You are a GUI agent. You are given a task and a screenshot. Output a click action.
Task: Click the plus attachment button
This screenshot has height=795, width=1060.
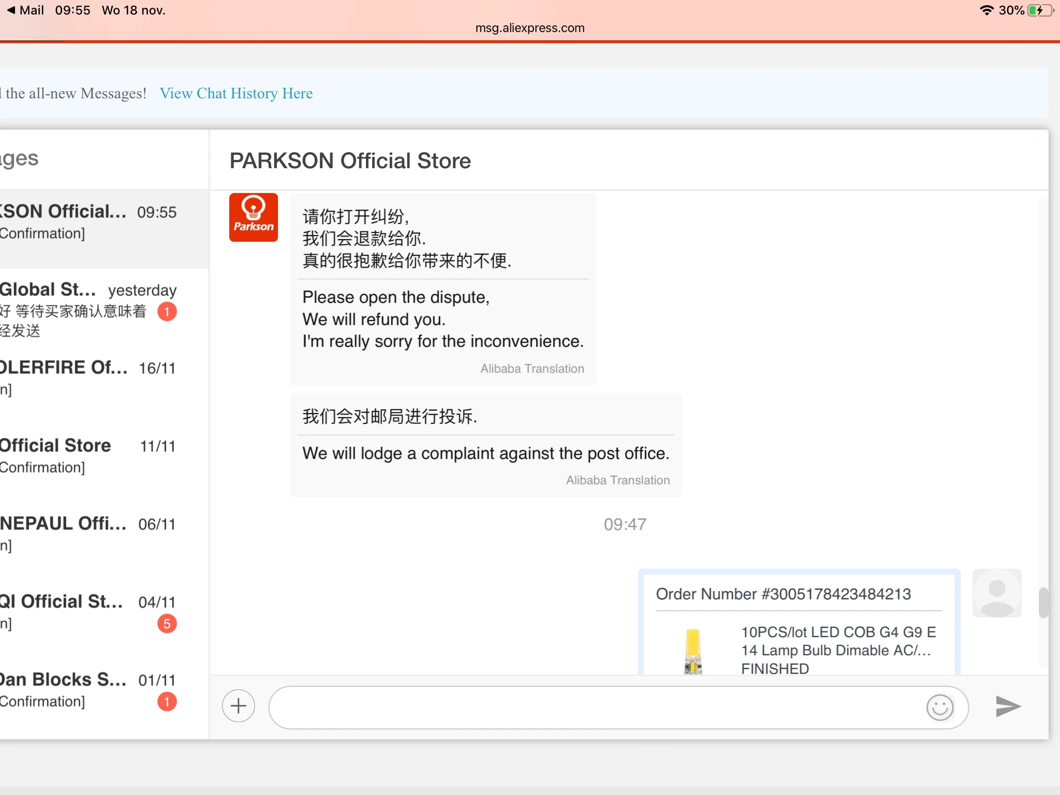[x=238, y=706]
